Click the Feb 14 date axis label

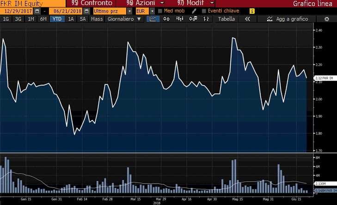pos(82,199)
